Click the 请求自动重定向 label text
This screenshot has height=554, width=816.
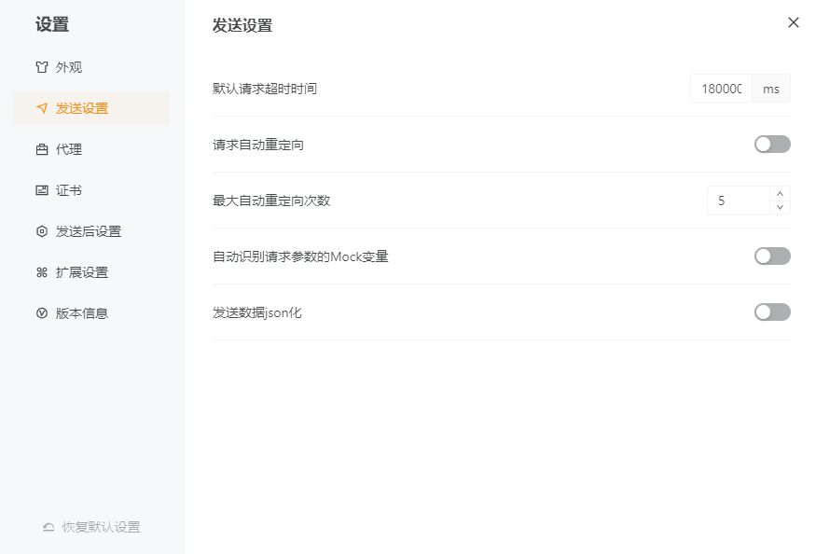click(258, 145)
